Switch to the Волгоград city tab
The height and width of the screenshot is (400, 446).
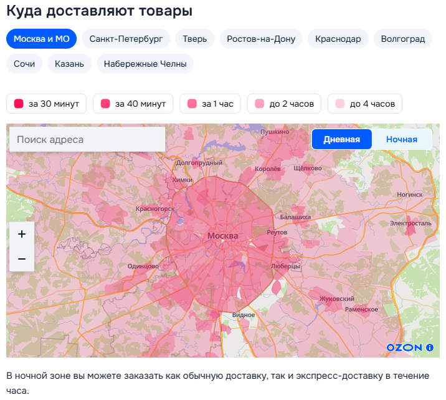pos(403,39)
